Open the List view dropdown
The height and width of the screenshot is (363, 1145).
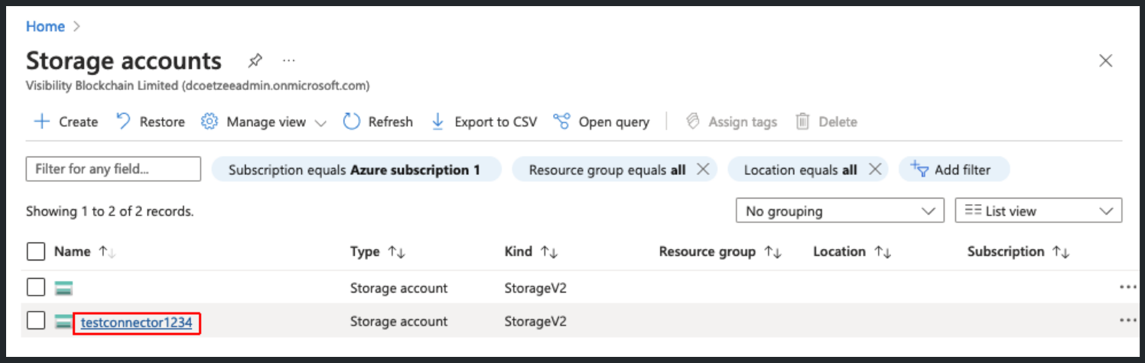tap(1038, 211)
